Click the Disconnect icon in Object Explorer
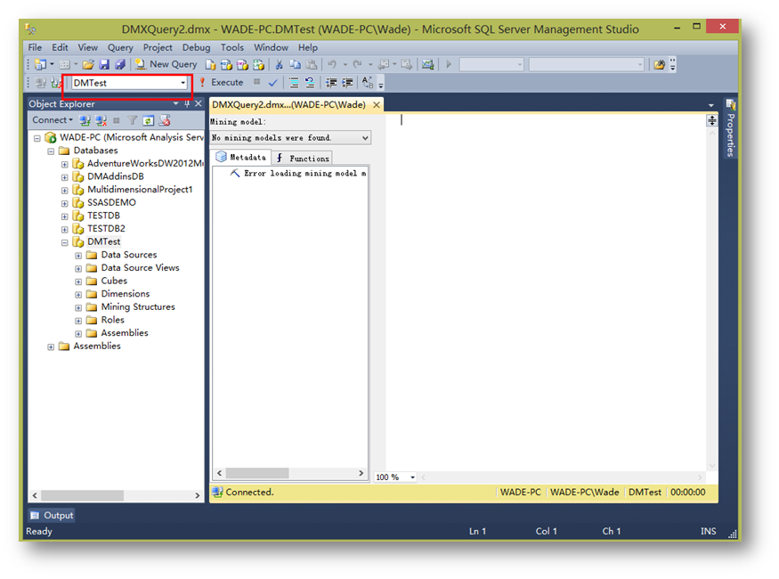 [x=101, y=120]
